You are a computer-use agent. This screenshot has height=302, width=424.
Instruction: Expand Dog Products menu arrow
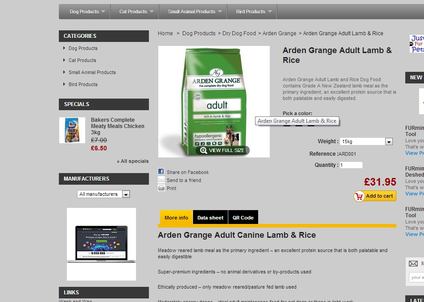click(103, 12)
